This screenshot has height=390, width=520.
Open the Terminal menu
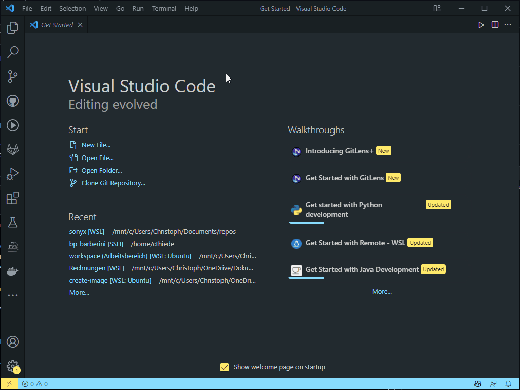pos(163,8)
